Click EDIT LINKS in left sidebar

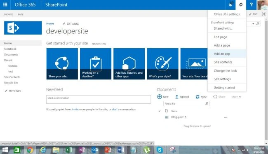pyautogui.click(x=13, y=91)
